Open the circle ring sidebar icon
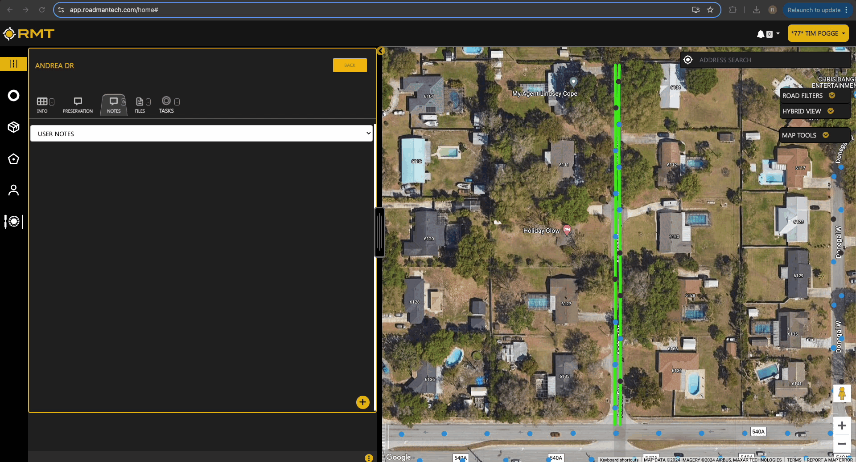This screenshot has height=462, width=856. (x=13, y=96)
